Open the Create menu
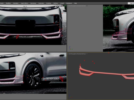The image size is (134, 100). 2,3
